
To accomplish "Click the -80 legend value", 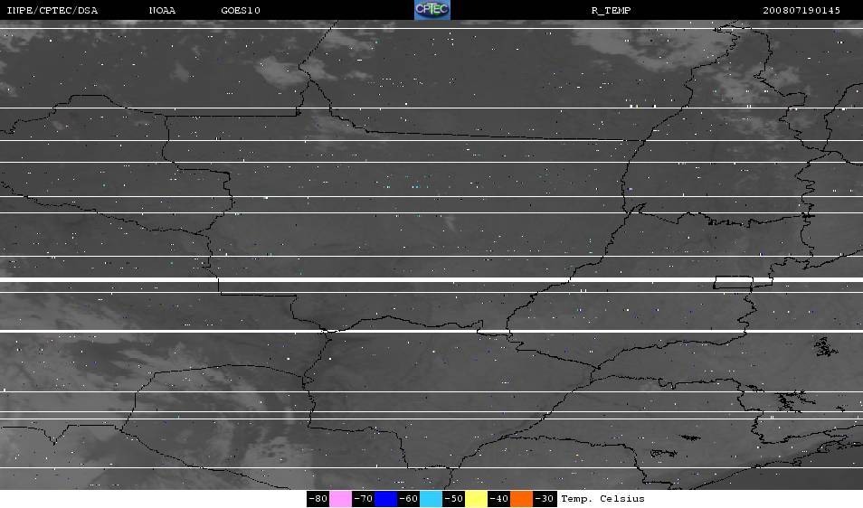I will (x=318, y=499).
